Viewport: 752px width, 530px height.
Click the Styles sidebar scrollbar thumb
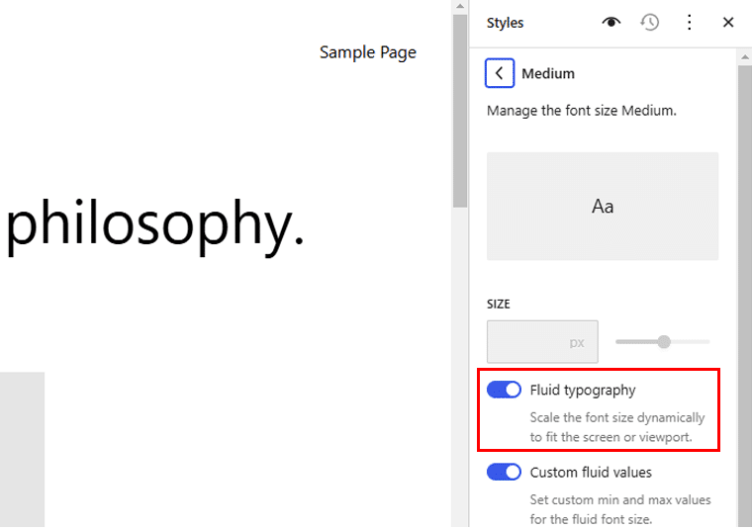744,297
